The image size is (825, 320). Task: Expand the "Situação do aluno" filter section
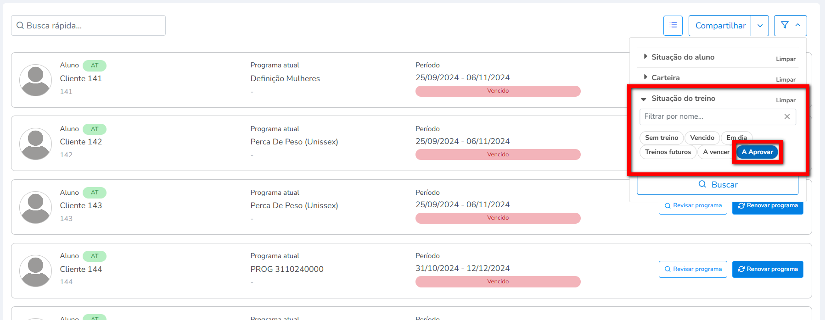[x=683, y=57]
